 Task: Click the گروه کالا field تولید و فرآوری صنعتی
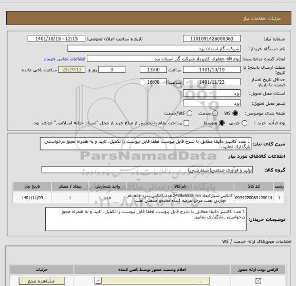pos(147,170)
